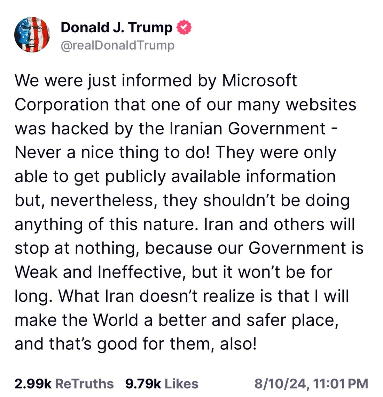Click the 9.79k likes number
383x397 pixels.
tap(143, 384)
